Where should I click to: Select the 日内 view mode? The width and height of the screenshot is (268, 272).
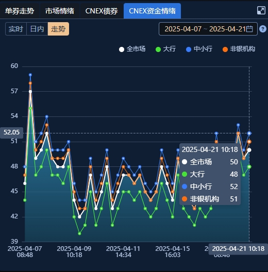click(37, 29)
